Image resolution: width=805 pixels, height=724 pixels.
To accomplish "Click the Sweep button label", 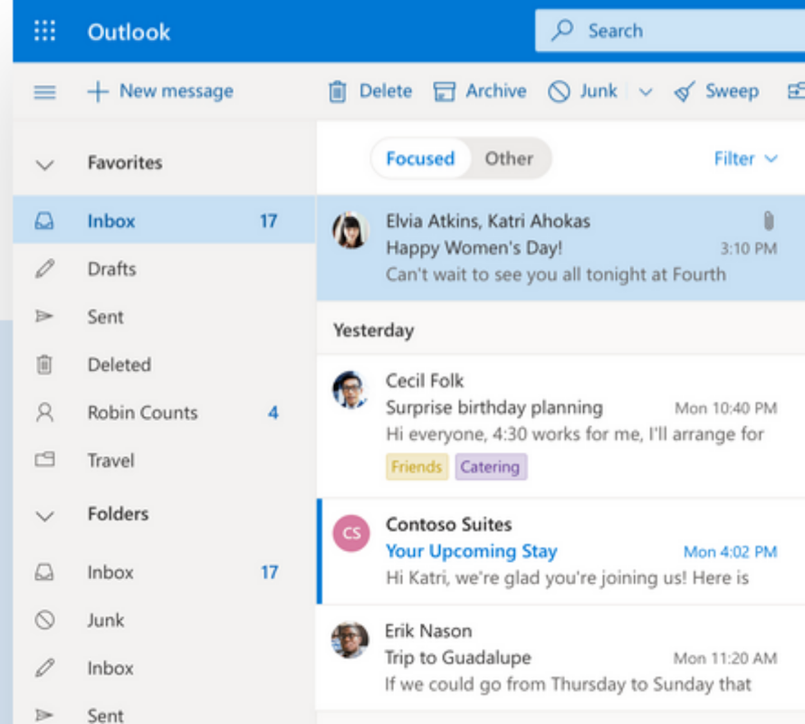I will [732, 91].
